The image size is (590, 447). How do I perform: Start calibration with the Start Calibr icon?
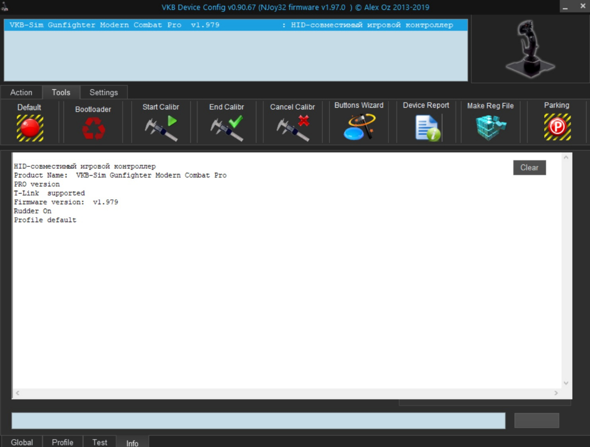tap(161, 128)
